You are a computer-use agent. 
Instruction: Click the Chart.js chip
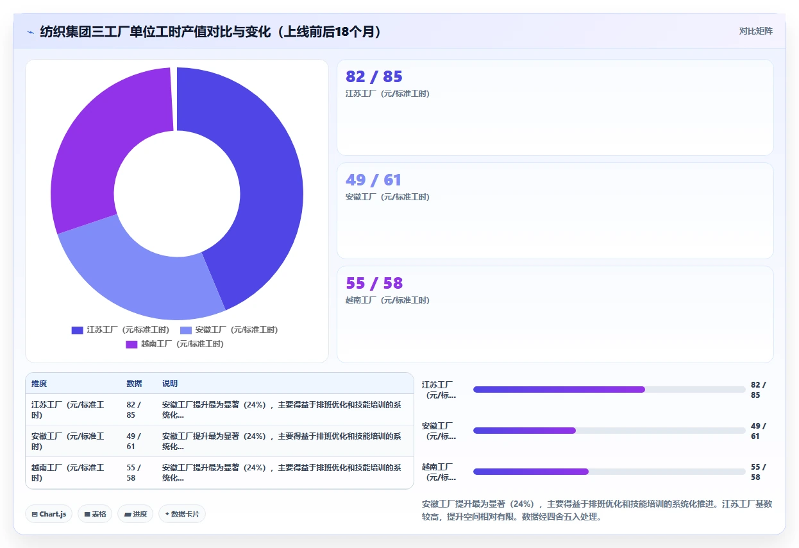coord(49,514)
